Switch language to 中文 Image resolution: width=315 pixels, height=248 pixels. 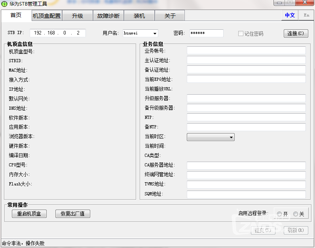pos(290,15)
